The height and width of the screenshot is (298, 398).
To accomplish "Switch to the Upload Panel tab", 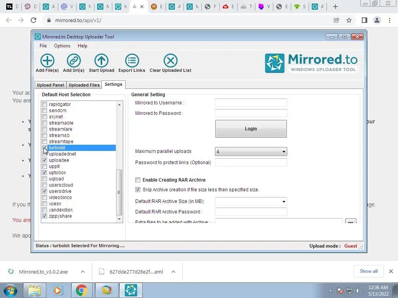I will pyautogui.click(x=51, y=85).
